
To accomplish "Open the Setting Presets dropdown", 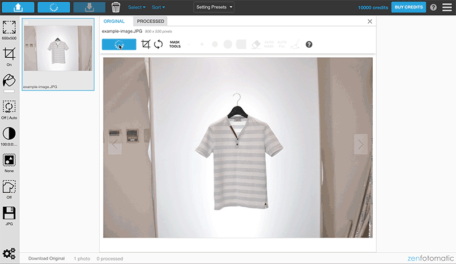I will pos(215,7).
